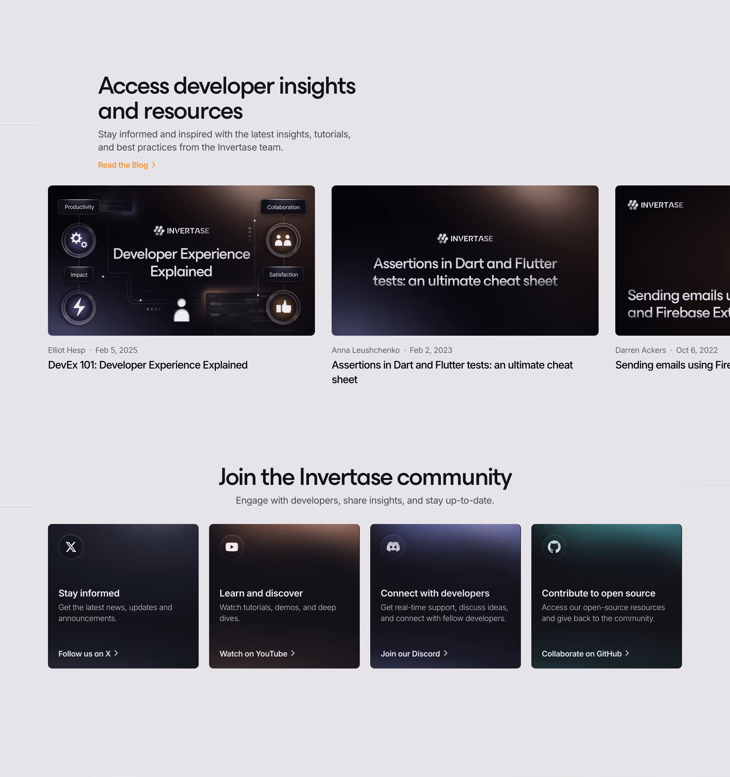Open the Assertions in Dart and Flutter article title
730x777 pixels.
click(x=452, y=372)
